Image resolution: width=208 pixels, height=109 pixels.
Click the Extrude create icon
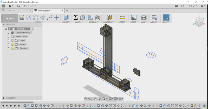pyautogui.click(x=66, y=17)
